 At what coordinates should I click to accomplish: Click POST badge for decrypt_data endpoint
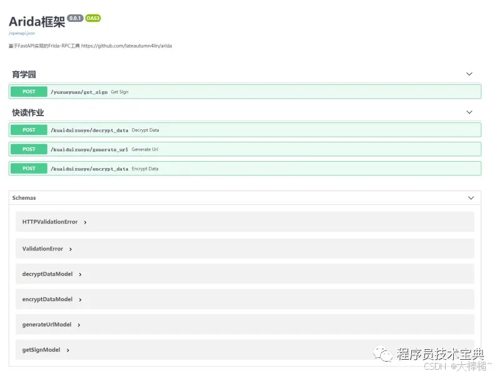click(x=29, y=130)
